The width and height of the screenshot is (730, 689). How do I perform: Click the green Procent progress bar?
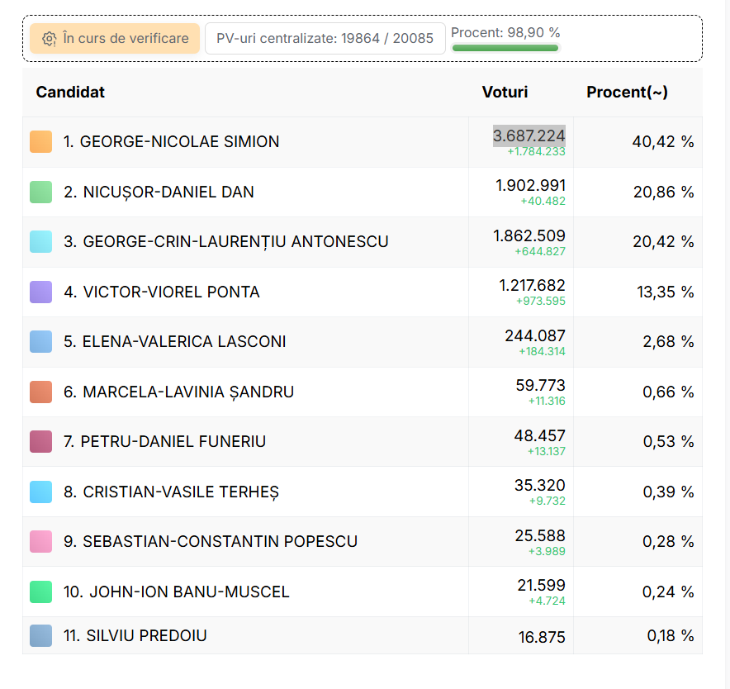click(505, 48)
